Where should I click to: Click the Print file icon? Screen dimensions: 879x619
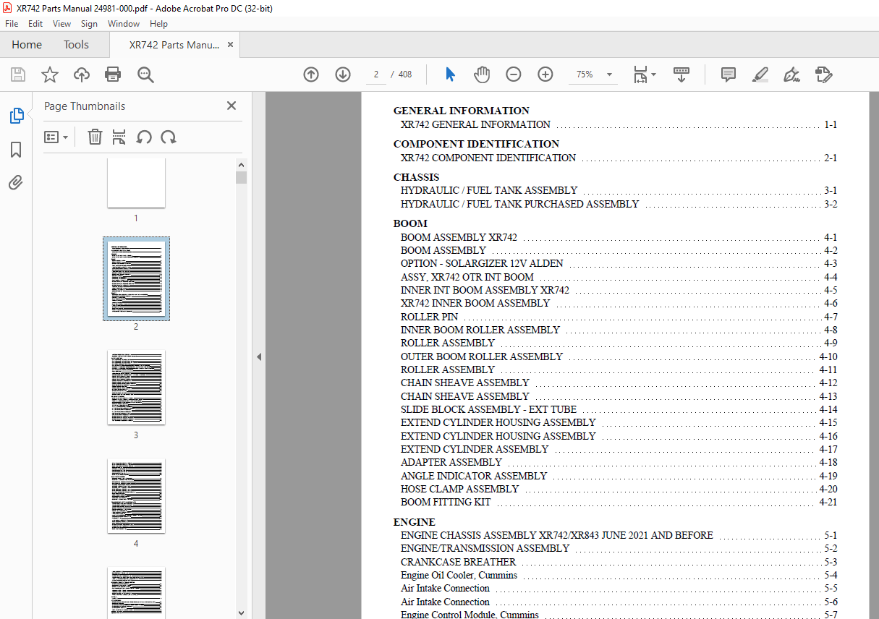point(113,74)
